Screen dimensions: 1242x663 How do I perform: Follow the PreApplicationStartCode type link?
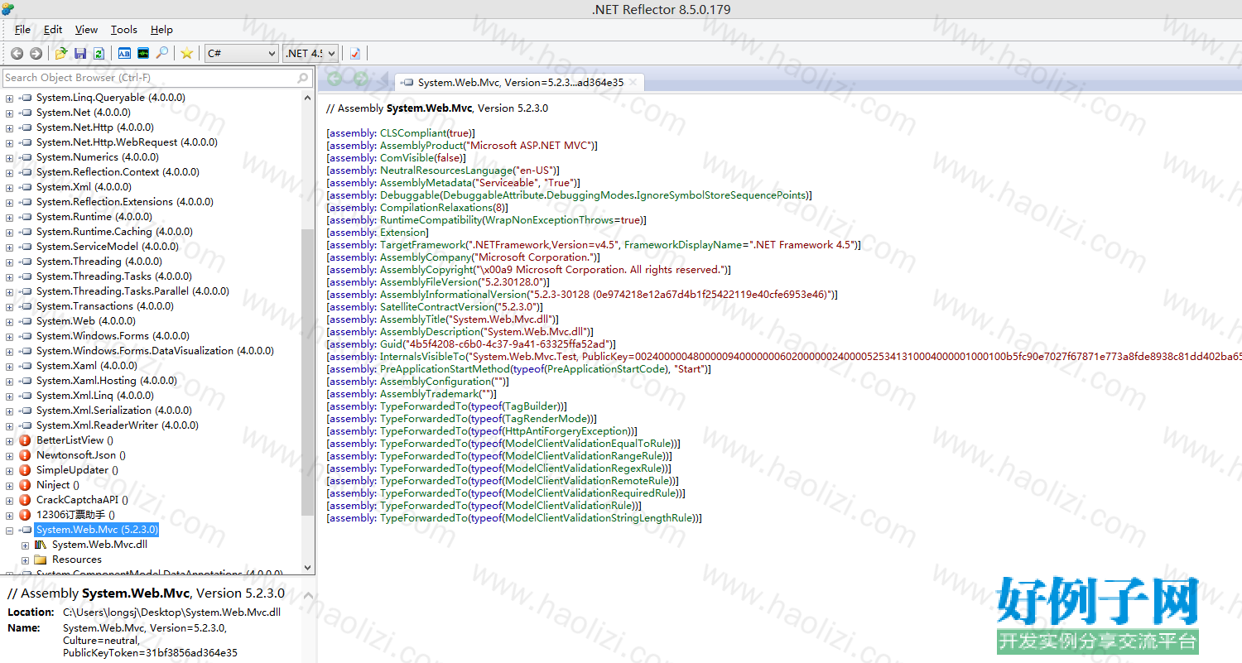(x=606, y=369)
